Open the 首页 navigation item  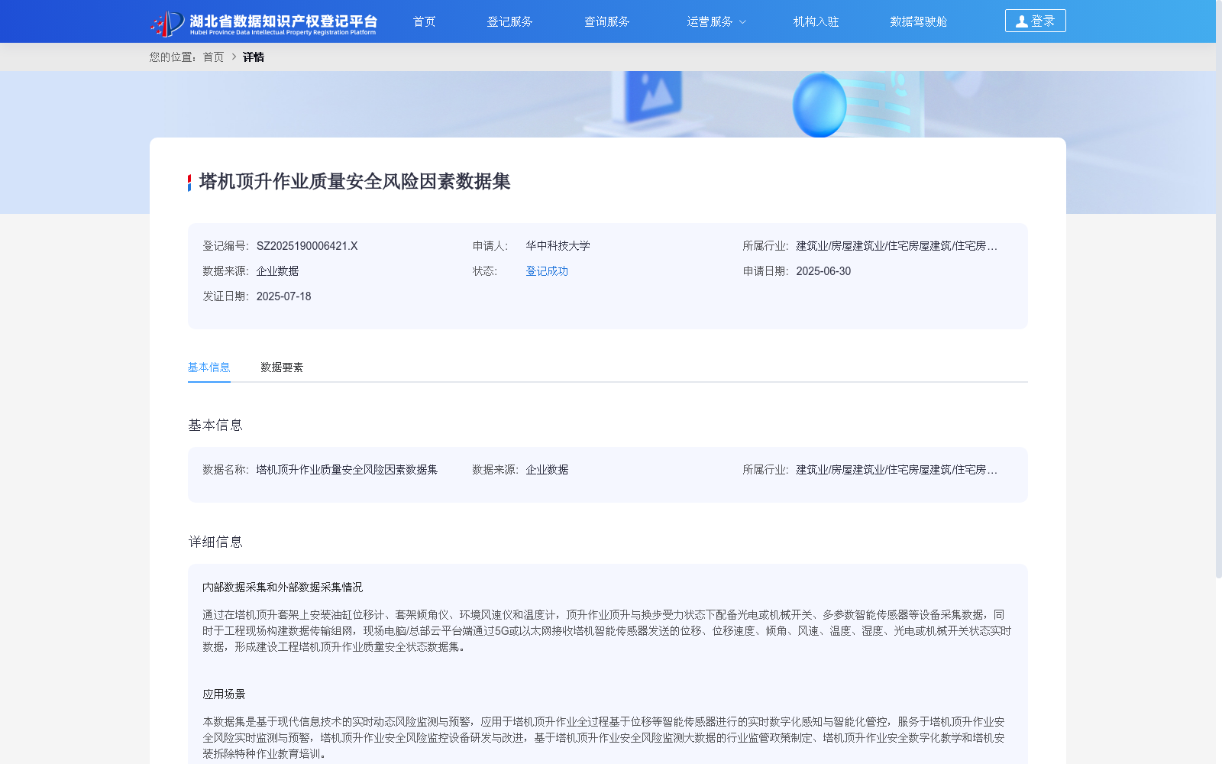(425, 21)
